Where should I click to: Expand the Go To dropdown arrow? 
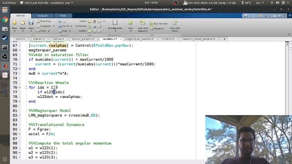pos(71,26)
